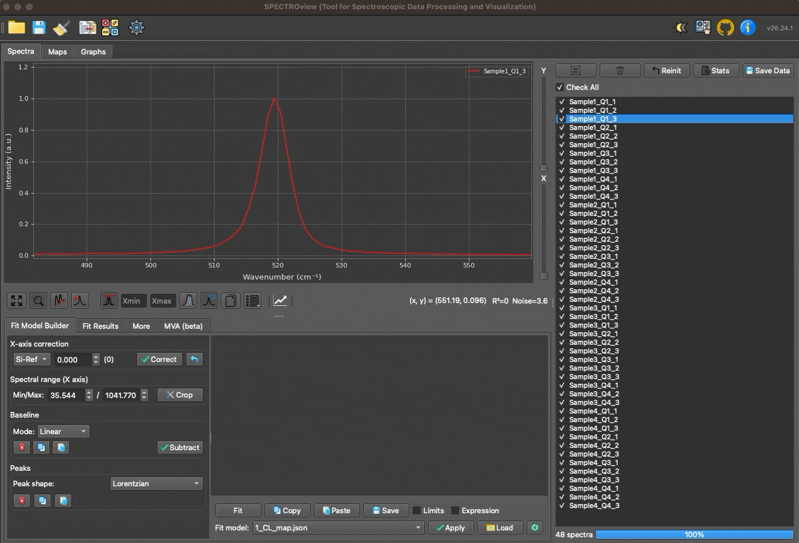Image resolution: width=799 pixels, height=543 pixels.
Task: Toggle the peak label annotation icon
Action: click(x=209, y=301)
